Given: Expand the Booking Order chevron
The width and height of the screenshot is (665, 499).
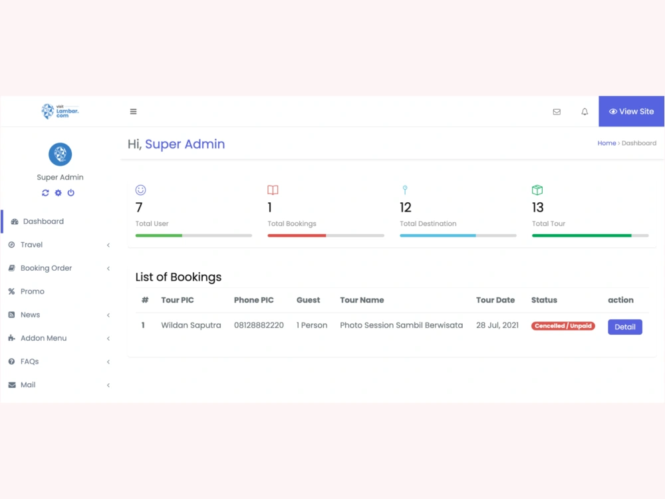Looking at the screenshot, I should (108, 268).
